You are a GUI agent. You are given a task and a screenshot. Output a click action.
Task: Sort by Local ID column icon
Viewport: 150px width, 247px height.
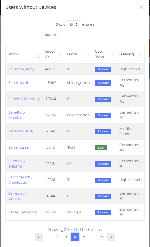click(60, 57)
